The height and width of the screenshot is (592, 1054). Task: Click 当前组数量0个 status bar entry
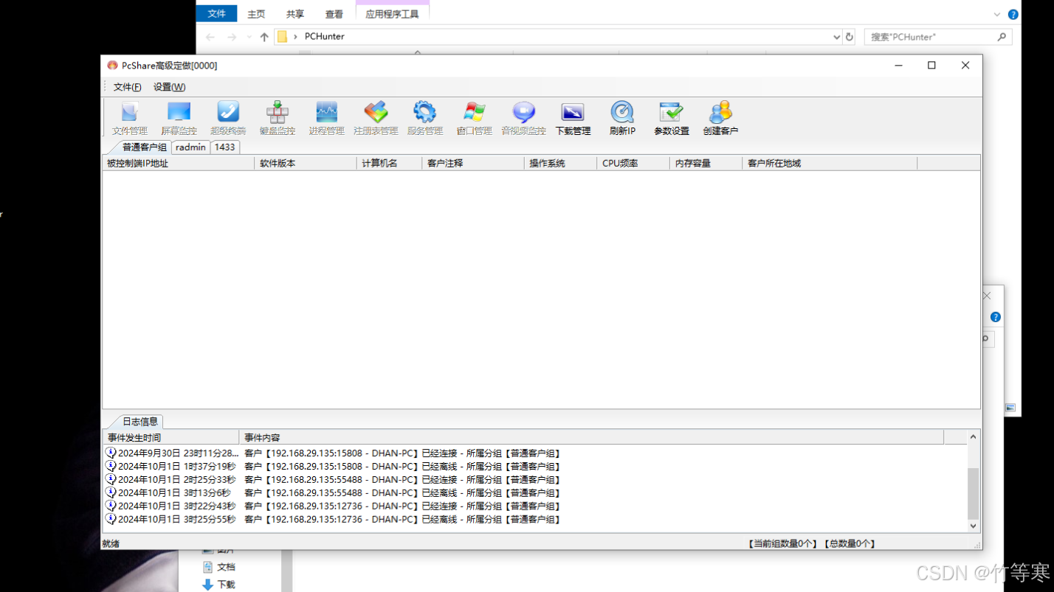click(783, 544)
